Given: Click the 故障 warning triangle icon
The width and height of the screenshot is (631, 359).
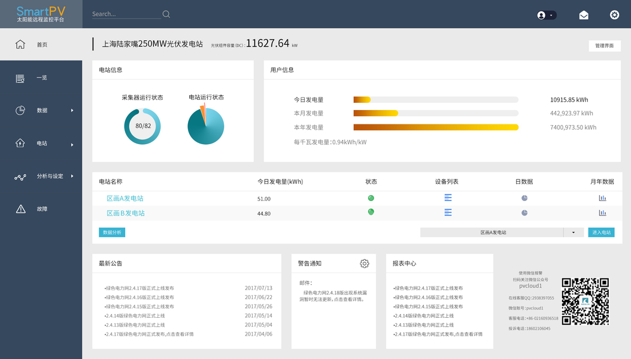Looking at the screenshot, I should click(20, 209).
